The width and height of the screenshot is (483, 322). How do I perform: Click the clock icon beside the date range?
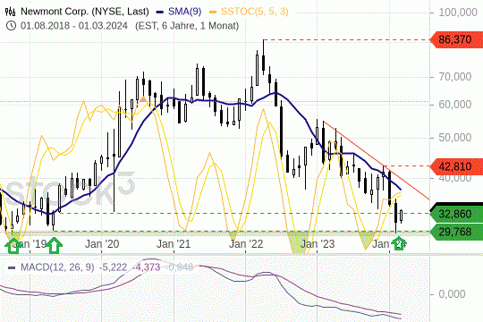(11, 26)
